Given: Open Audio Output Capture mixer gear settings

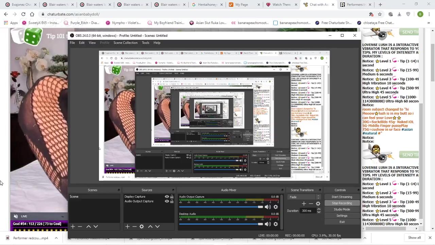Looking at the screenshot, I should pos(276,207).
